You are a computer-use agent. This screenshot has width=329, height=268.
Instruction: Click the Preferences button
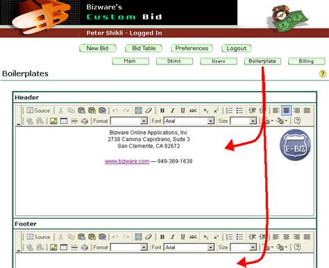pyautogui.click(x=192, y=48)
